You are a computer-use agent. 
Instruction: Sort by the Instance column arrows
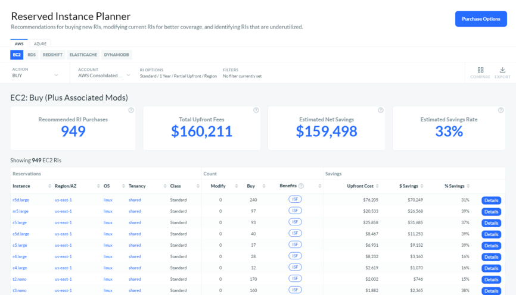click(49, 186)
